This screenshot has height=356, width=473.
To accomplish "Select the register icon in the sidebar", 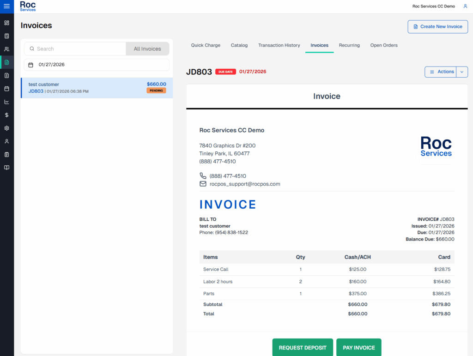I will [6, 36].
